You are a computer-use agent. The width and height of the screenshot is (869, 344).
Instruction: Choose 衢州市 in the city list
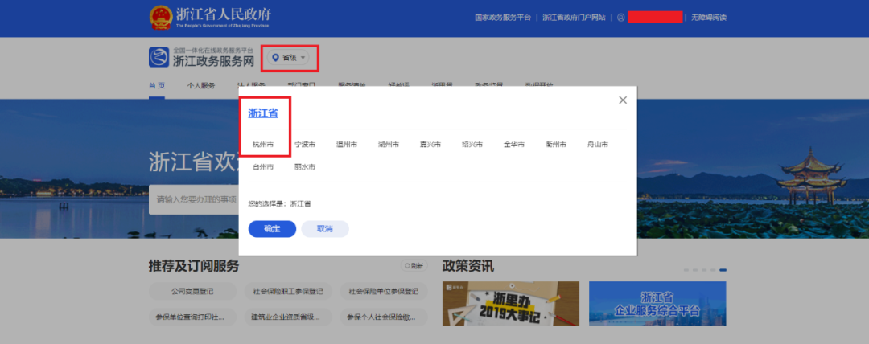click(556, 145)
